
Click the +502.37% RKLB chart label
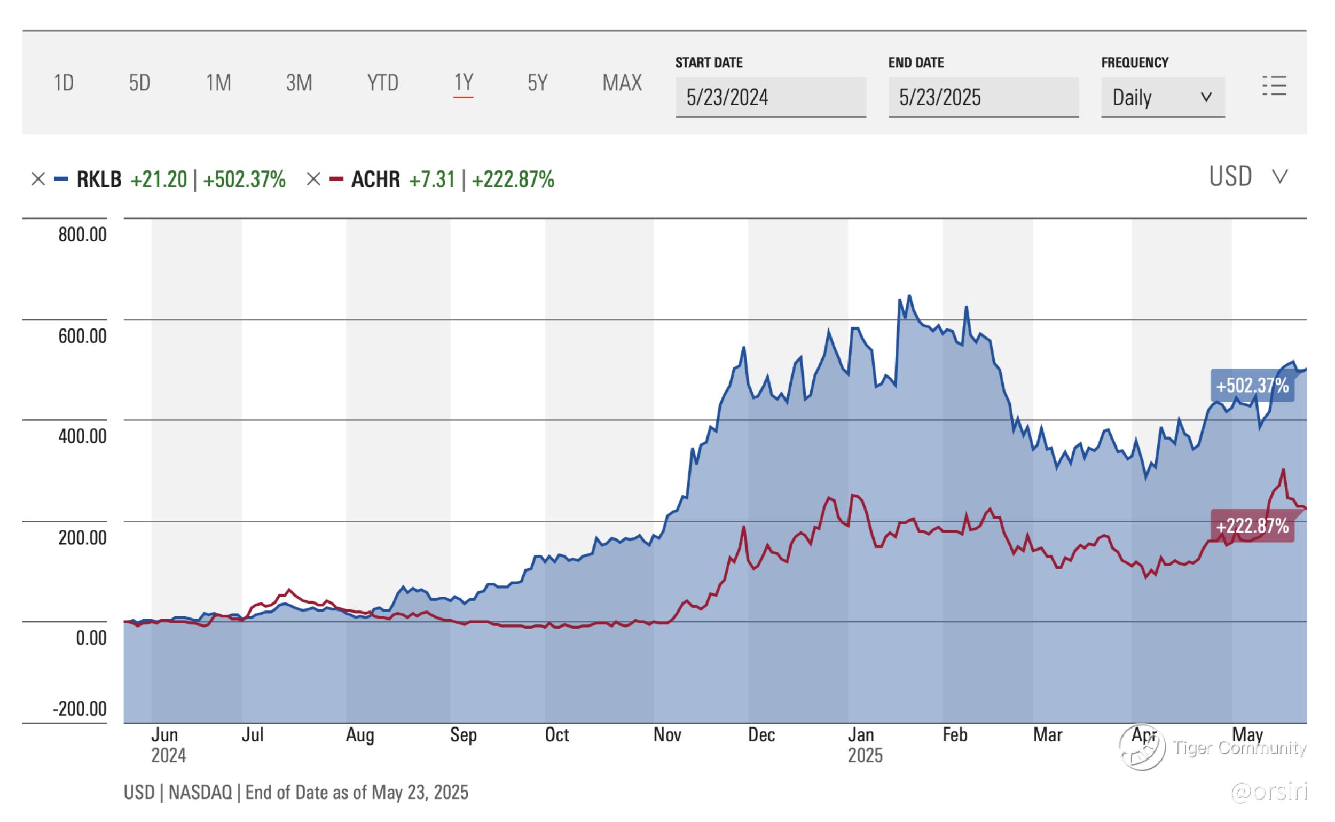tap(1252, 386)
